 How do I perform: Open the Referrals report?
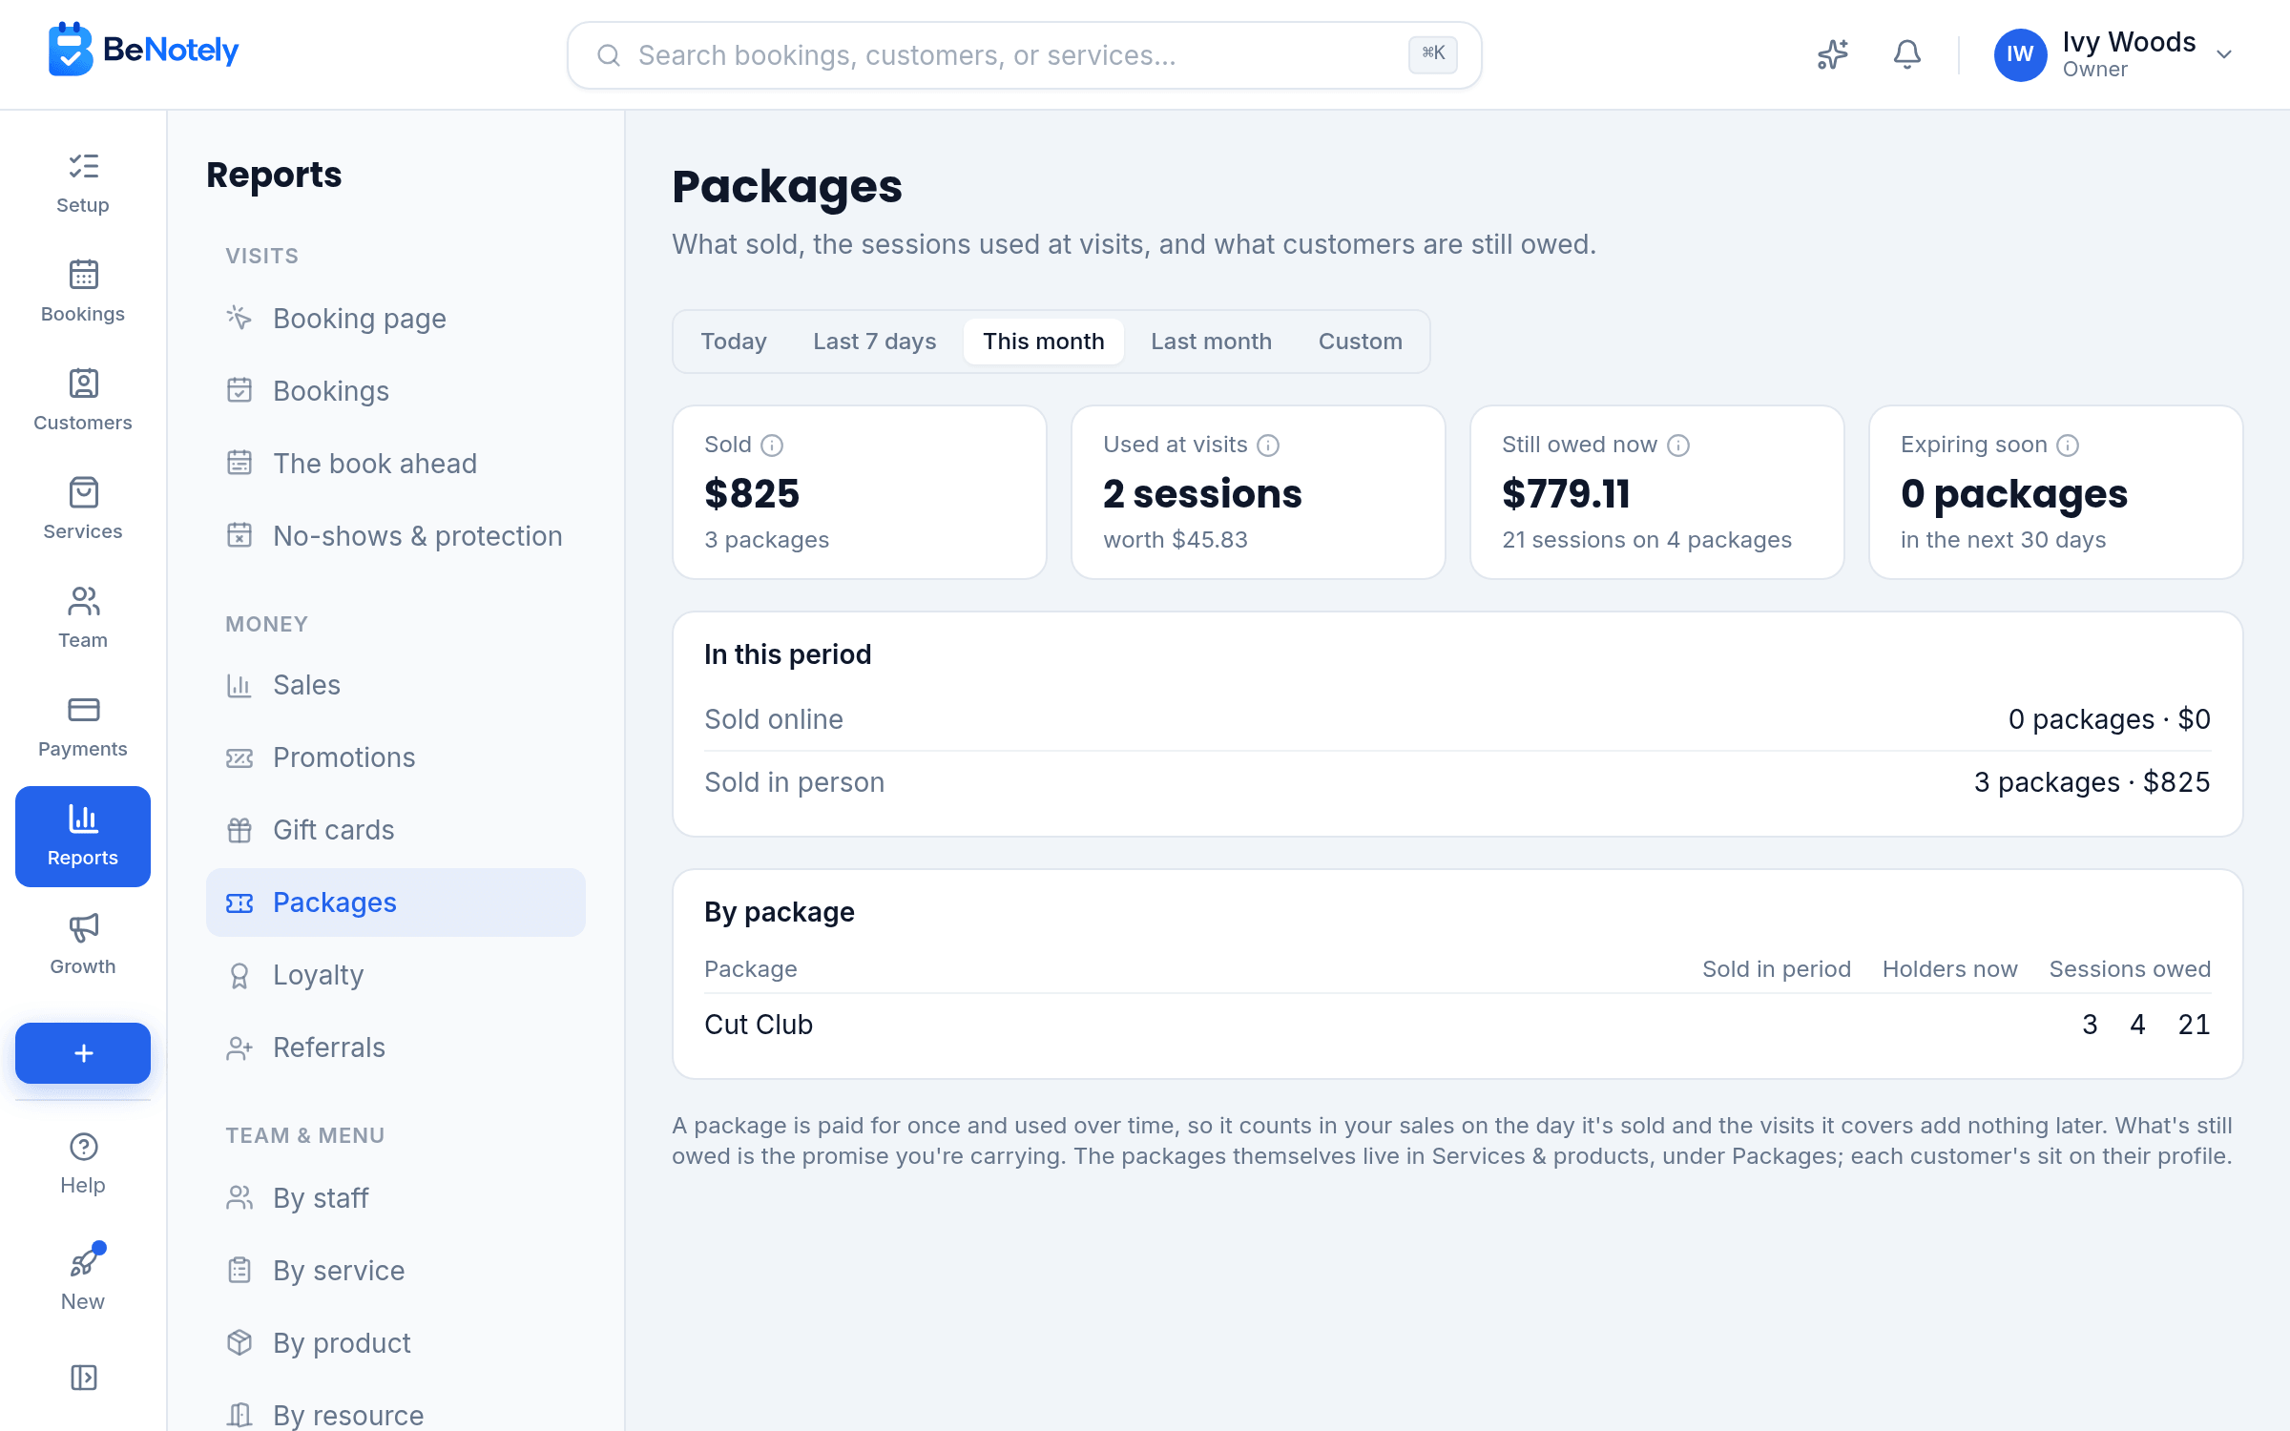click(x=395, y=1047)
